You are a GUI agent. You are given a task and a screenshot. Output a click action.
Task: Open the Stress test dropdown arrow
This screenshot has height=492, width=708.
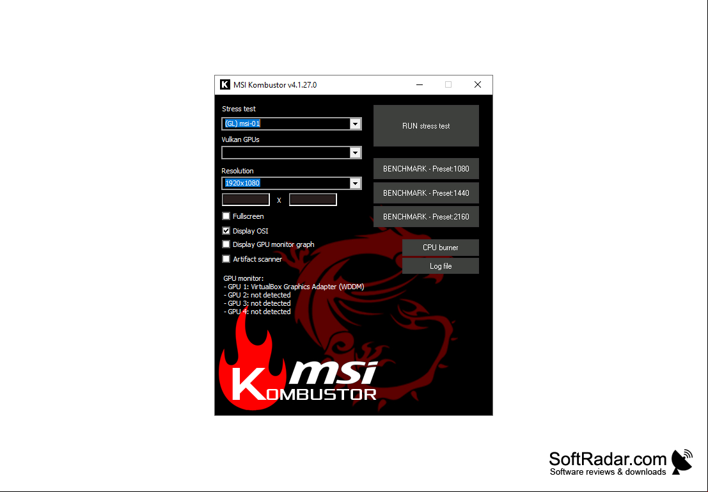point(356,123)
